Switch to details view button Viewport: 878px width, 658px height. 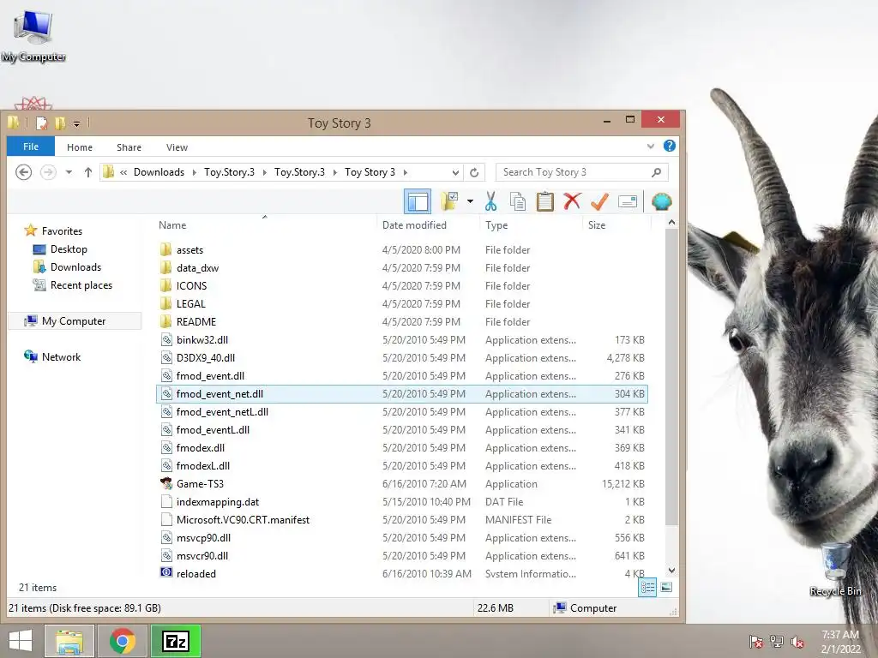click(647, 587)
